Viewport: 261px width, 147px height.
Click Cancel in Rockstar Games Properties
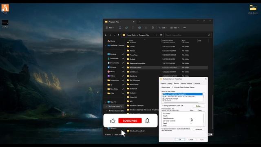tap(191, 140)
